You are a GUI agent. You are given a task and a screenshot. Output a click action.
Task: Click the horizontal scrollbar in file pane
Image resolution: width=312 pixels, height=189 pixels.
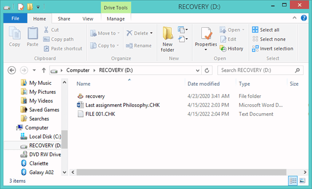pyautogui.click(x=181, y=172)
